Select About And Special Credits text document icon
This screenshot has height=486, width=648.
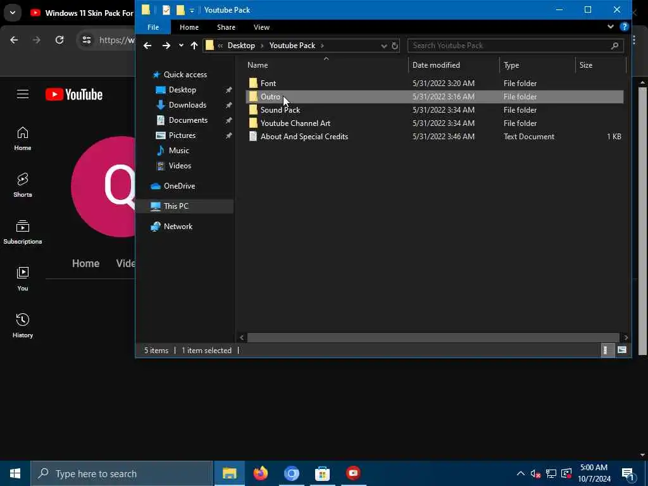pyautogui.click(x=253, y=137)
